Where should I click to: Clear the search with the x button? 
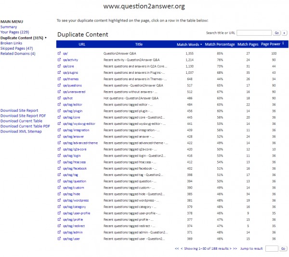pos(284,33)
